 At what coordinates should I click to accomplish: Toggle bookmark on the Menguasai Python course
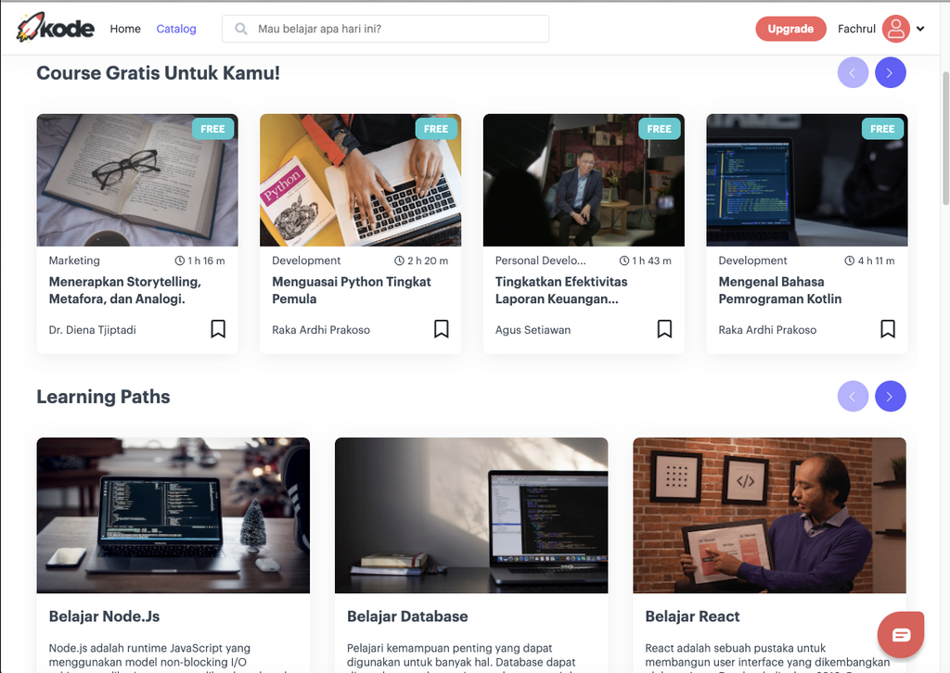point(441,328)
